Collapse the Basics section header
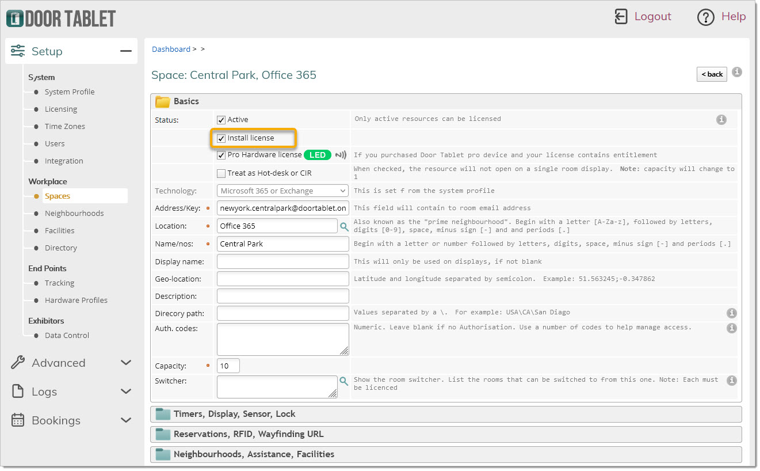Image resolution: width=760 pixels, height=471 pixels. click(x=446, y=101)
